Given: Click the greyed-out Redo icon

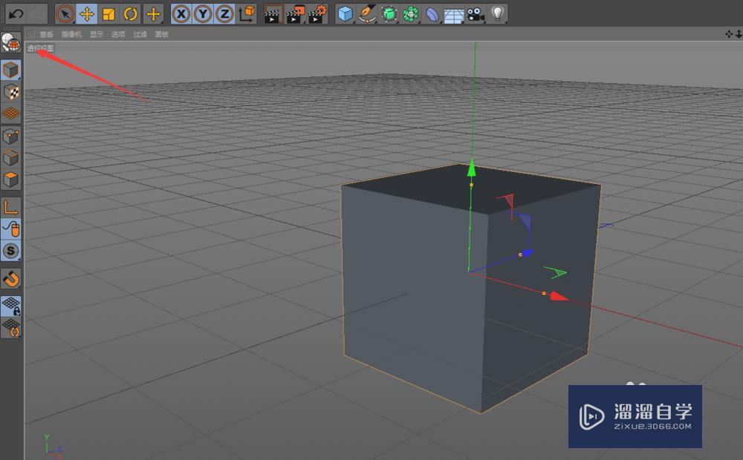Looking at the screenshot, I should [38, 14].
